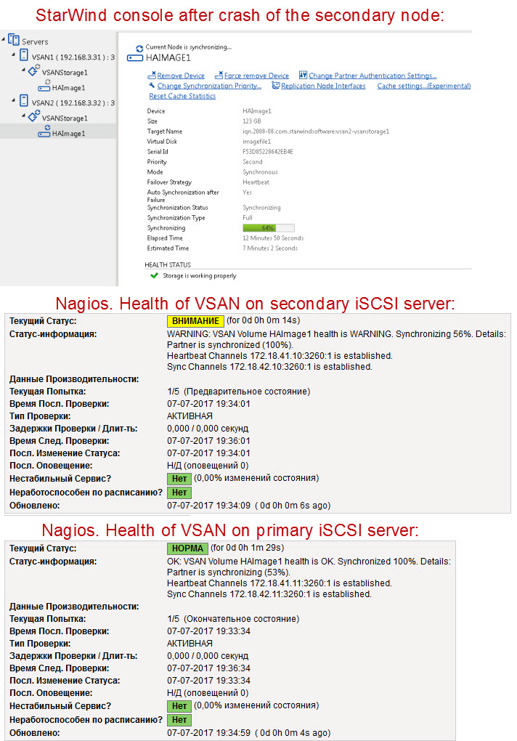This screenshot has width=517, height=741.
Task: Collapse the Servers root node
Action: pyautogui.click(x=4, y=39)
